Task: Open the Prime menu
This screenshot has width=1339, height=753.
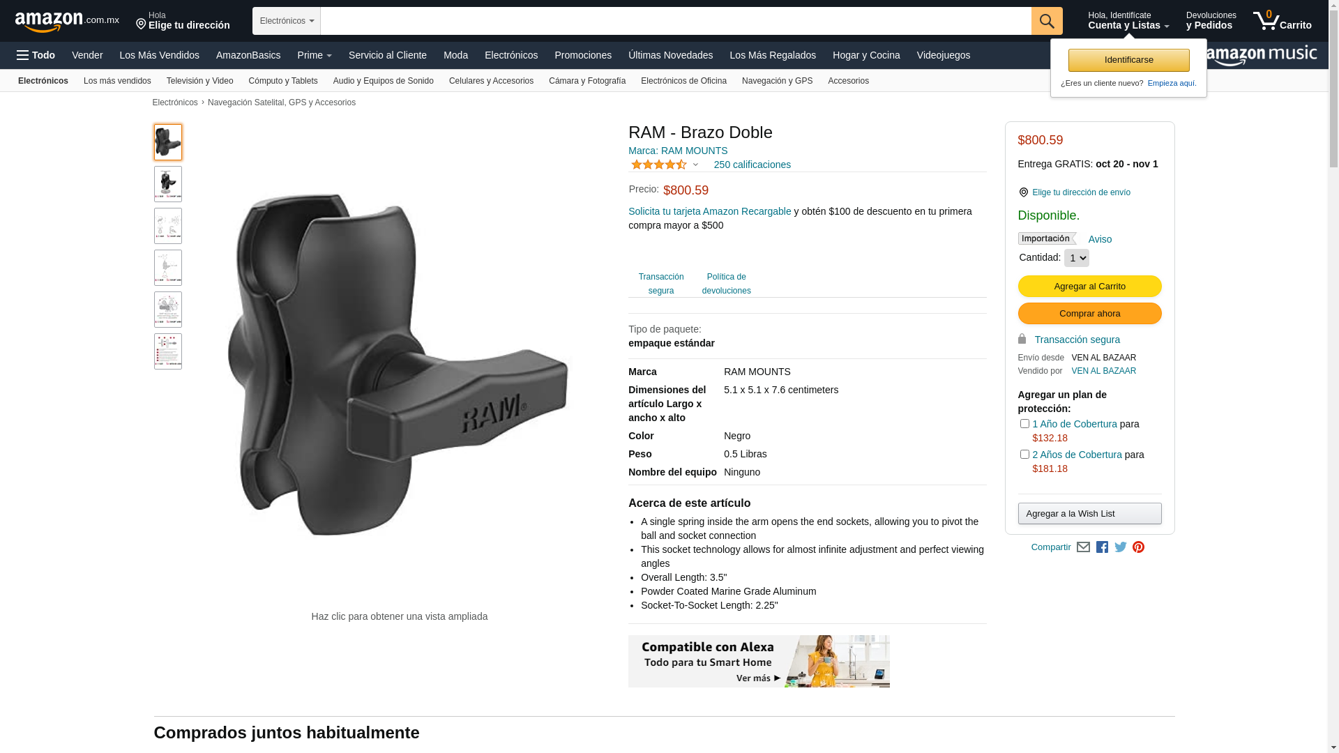Action: tap(315, 55)
